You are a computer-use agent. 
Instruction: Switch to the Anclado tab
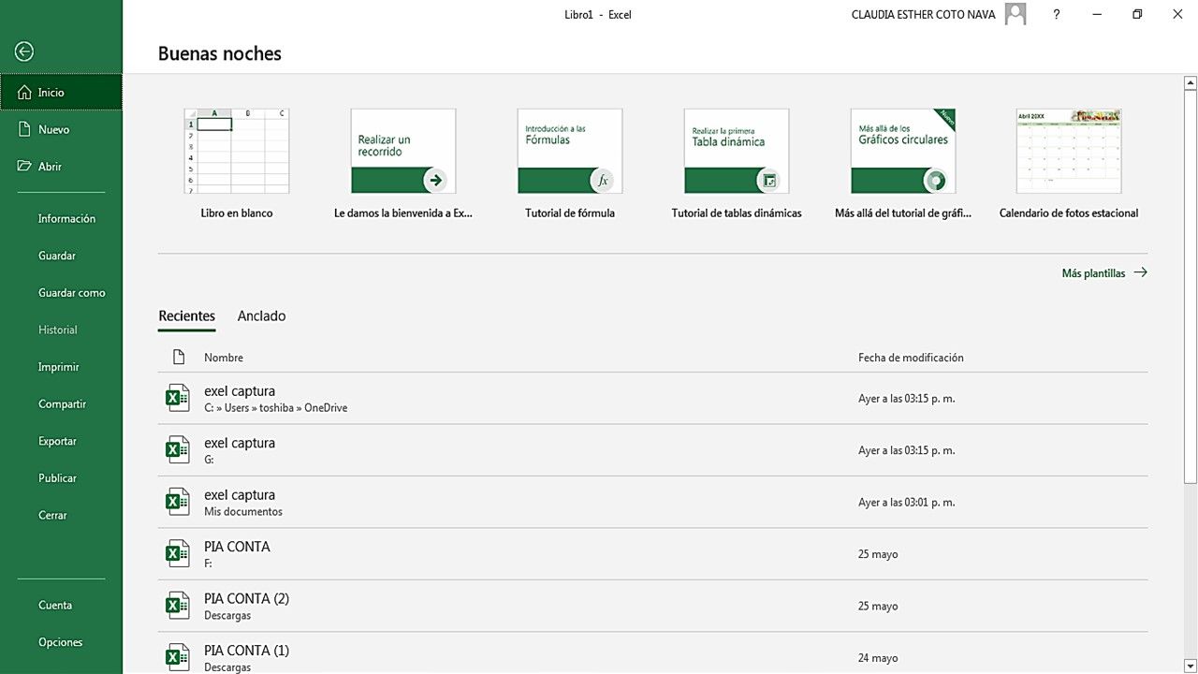tap(261, 316)
